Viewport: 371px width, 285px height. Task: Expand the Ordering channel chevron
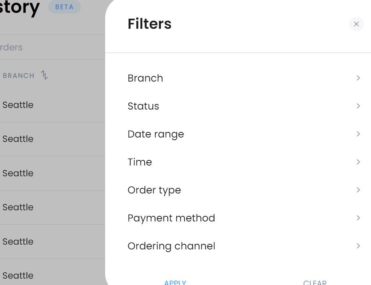tap(358, 246)
